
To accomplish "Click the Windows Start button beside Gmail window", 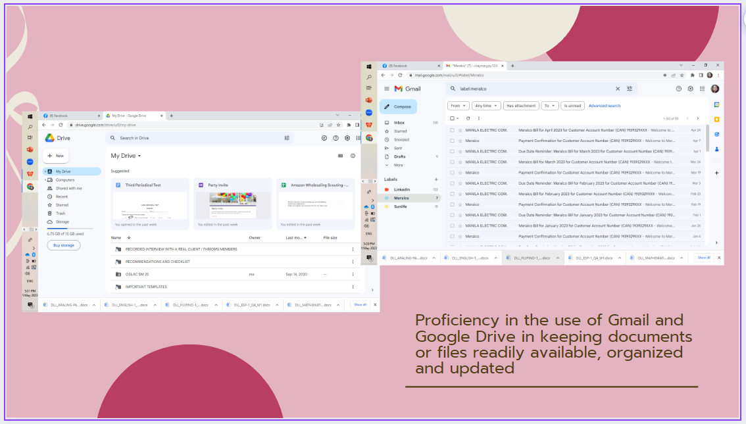I will point(368,66).
